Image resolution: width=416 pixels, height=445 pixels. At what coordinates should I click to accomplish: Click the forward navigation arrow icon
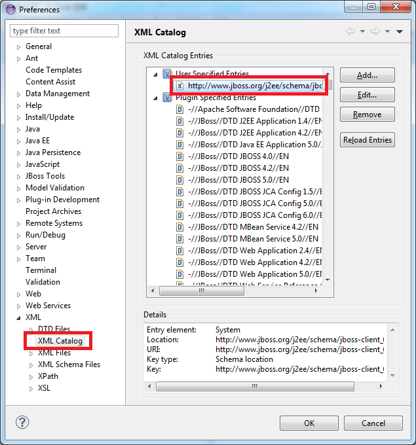(x=375, y=31)
